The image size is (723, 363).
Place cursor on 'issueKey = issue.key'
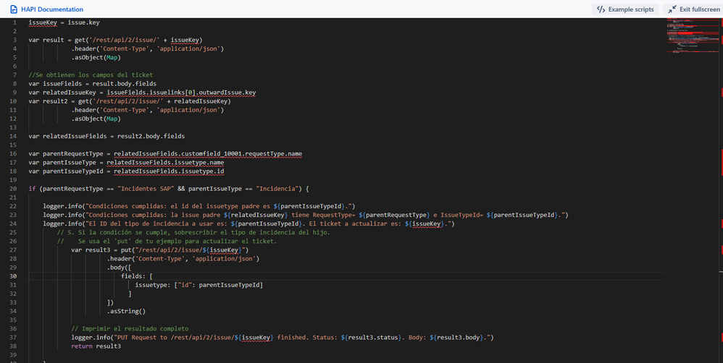click(x=64, y=22)
